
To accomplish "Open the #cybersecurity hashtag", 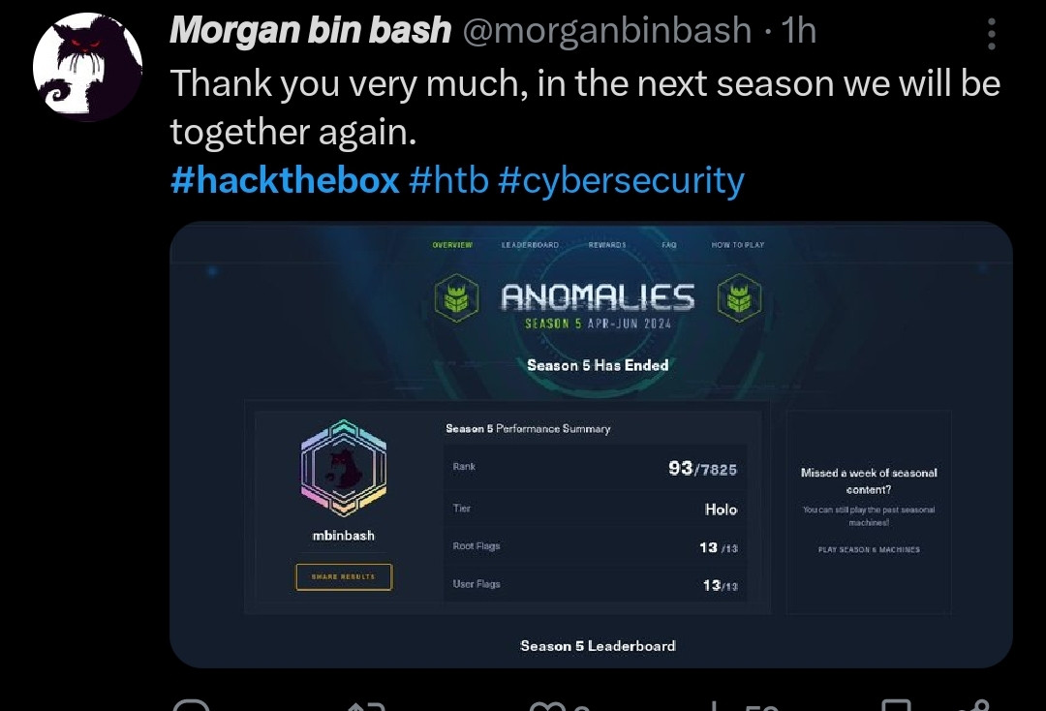I will click(x=621, y=180).
